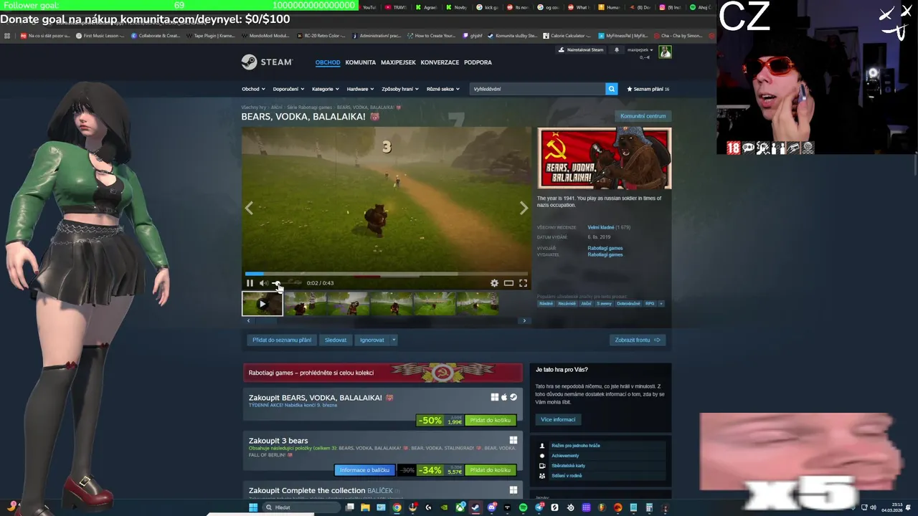The width and height of the screenshot is (918, 516).
Task: Expand the Způsoby hraní dropdown
Action: pyautogui.click(x=400, y=89)
